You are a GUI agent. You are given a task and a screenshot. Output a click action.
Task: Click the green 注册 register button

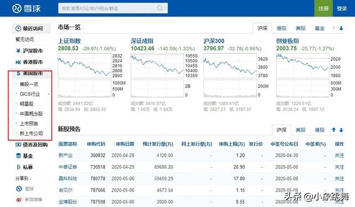pos(323,8)
